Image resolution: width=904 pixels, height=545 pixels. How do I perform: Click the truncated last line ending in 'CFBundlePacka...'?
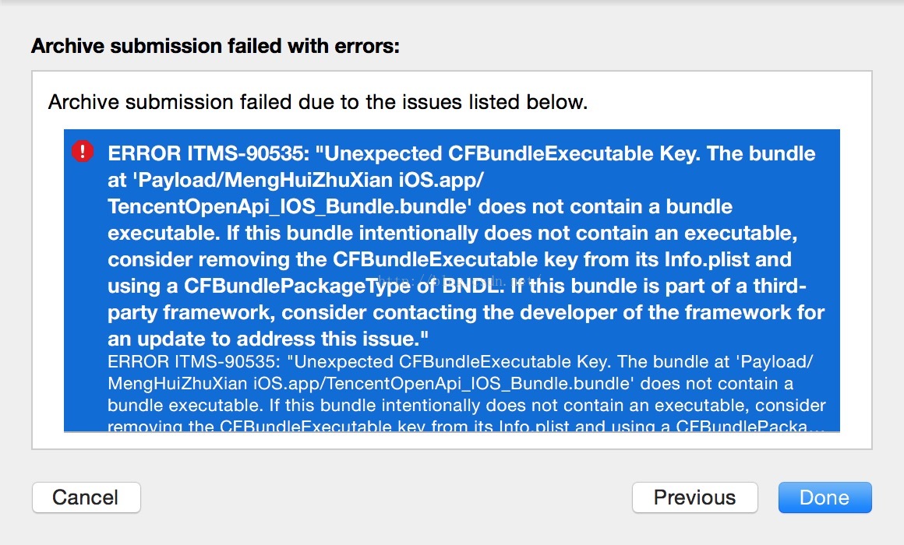point(466,427)
